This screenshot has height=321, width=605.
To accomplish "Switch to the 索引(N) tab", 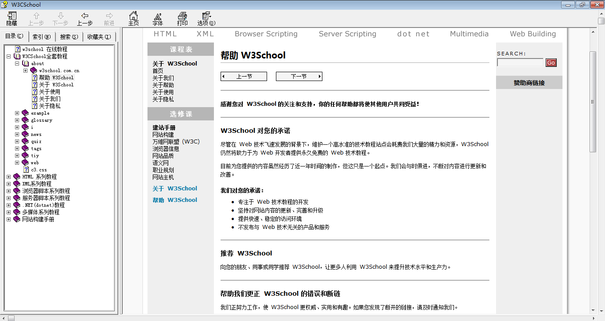I will (42, 36).
